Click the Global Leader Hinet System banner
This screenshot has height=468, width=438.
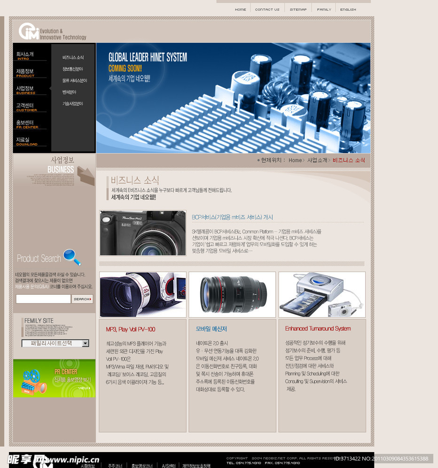click(x=233, y=98)
